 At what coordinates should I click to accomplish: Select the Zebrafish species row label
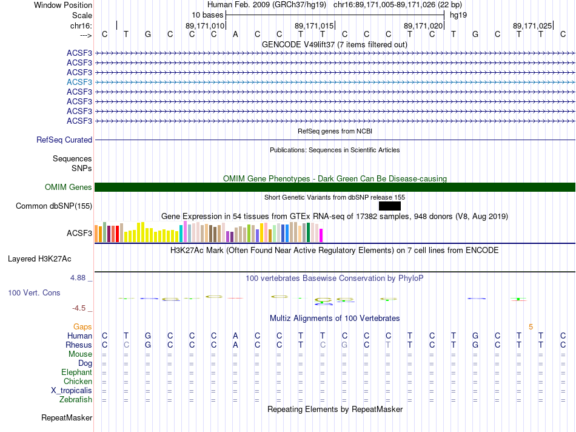tap(76, 399)
